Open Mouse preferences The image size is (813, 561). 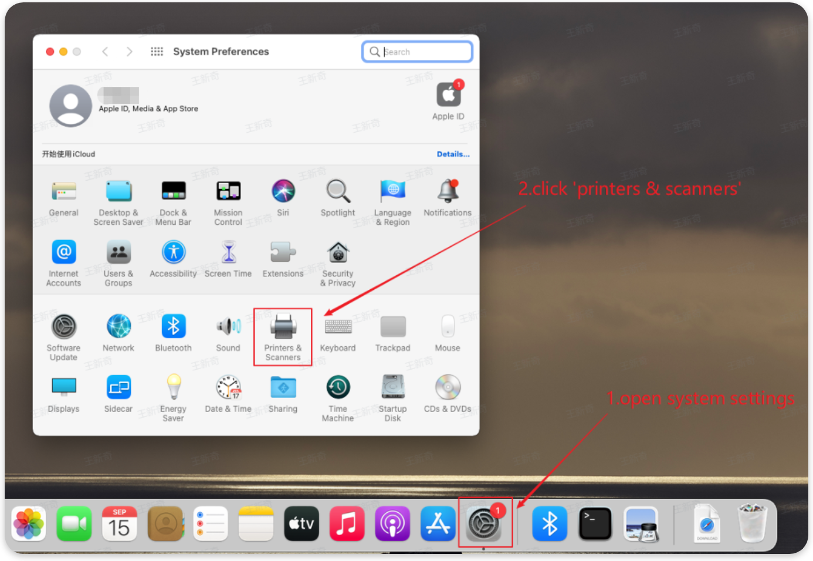pyautogui.click(x=448, y=326)
